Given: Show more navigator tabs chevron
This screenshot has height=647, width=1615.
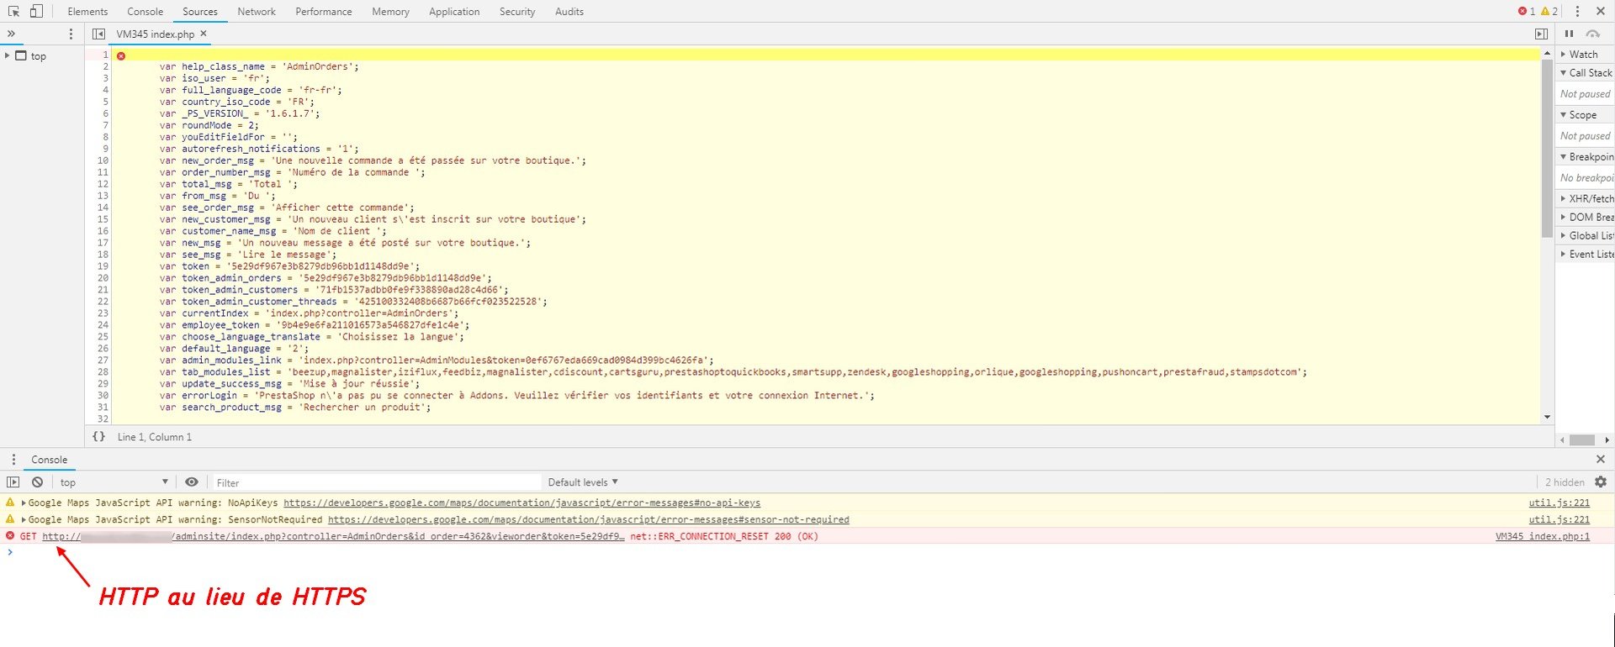Looking at the screenshot, I should click(x=11, y=34).
